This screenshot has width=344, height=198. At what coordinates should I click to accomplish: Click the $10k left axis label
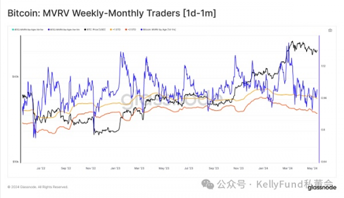pos(15,162)
